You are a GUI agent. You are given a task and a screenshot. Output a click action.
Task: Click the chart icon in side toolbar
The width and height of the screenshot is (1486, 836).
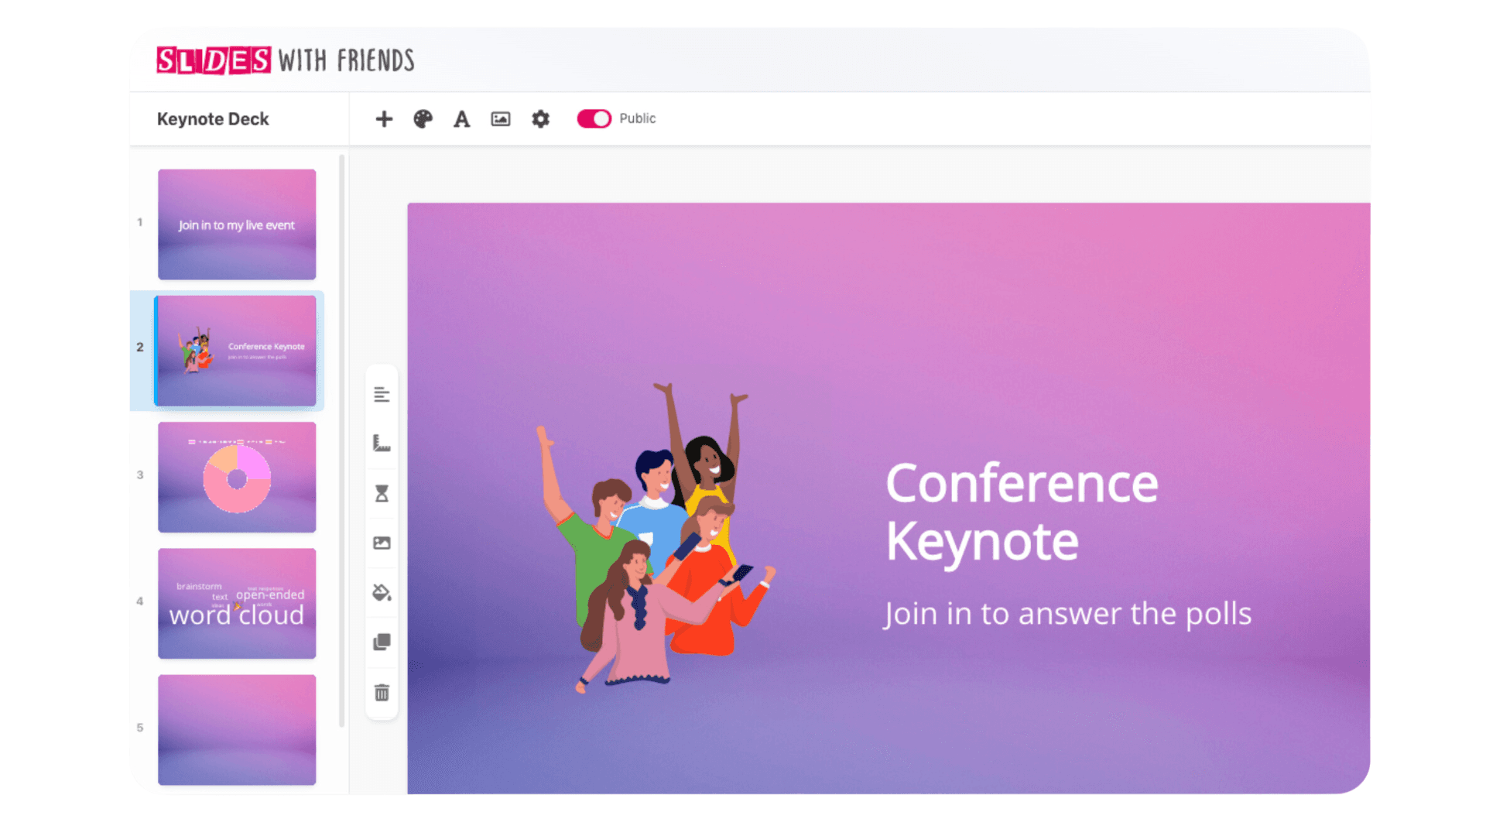pyautogui.click(x=382, y=444)
